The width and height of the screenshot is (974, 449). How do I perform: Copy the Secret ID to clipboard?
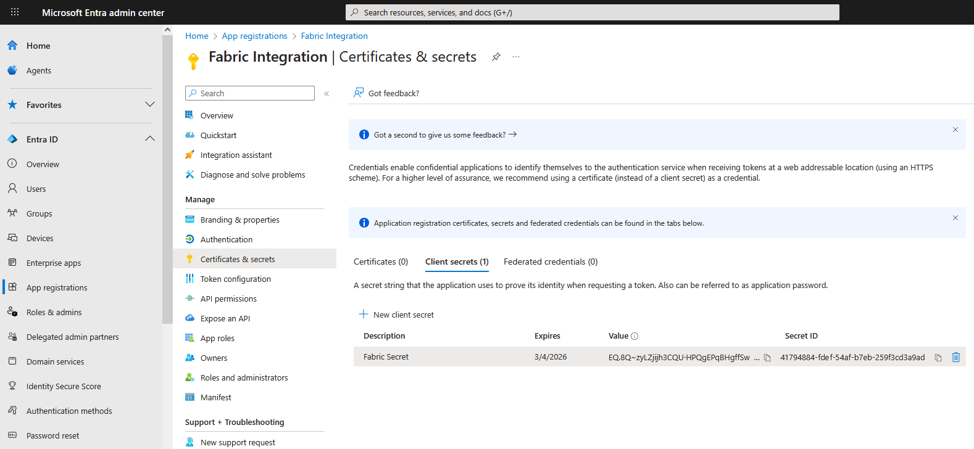938,358
